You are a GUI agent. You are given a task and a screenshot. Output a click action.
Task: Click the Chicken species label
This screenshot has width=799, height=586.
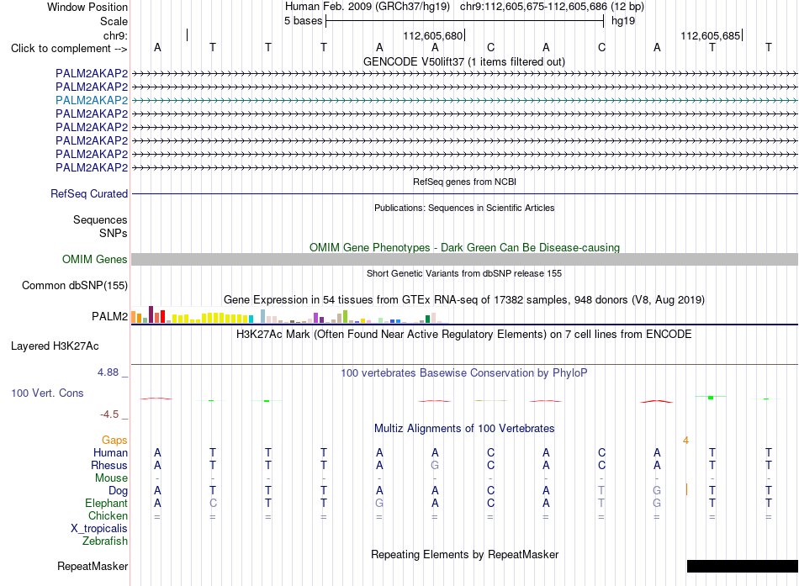pyautogui.click(x=108, y=515)
